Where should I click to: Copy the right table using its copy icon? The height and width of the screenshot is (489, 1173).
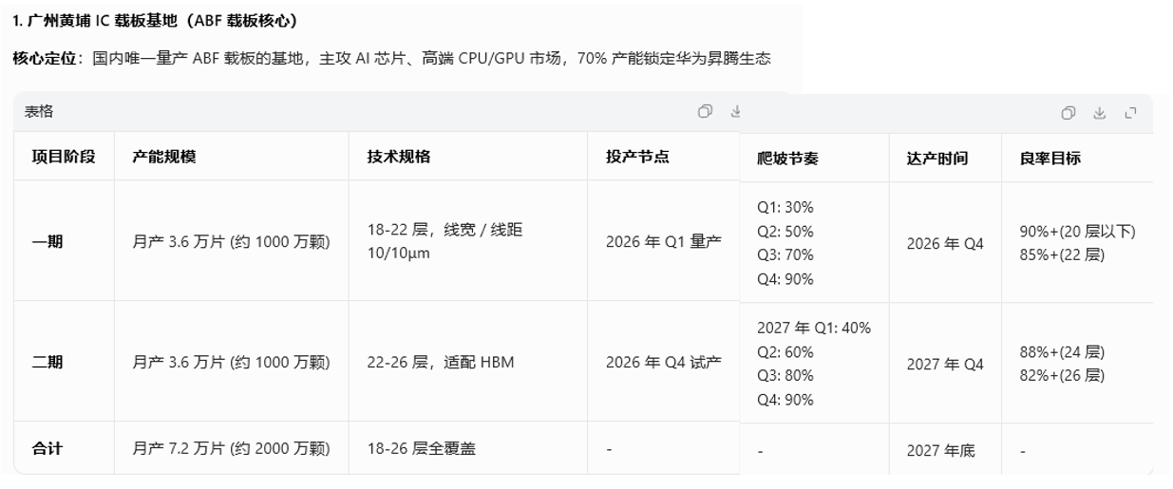pyautogui.click(x=1069, y=113)
